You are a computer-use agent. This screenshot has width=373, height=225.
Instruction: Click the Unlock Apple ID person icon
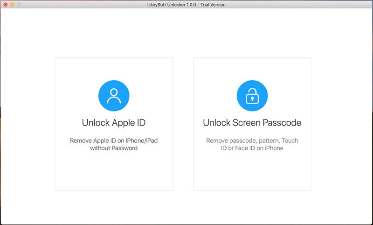coord(114,96)
